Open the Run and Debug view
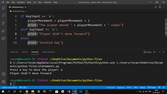Viewport: 167px width, 94px height. click(3, 31)
